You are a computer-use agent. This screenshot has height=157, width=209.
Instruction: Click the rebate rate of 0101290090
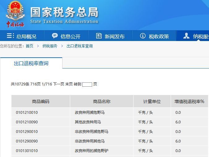click(x=178, y=141)
